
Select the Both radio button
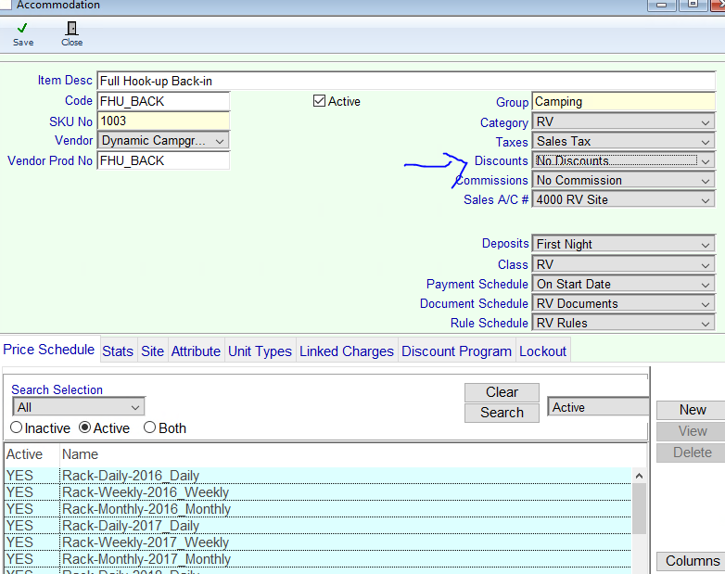(x=149, y=427)
